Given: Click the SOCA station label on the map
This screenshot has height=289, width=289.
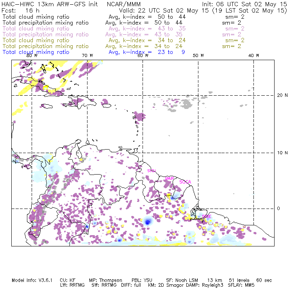Looking at the screenshot, I should (185, 182).
